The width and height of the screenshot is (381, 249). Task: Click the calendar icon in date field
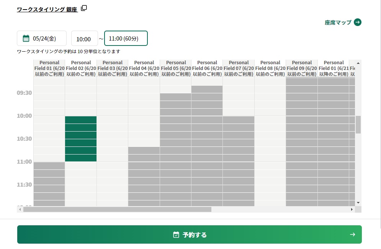click(26, 38)
